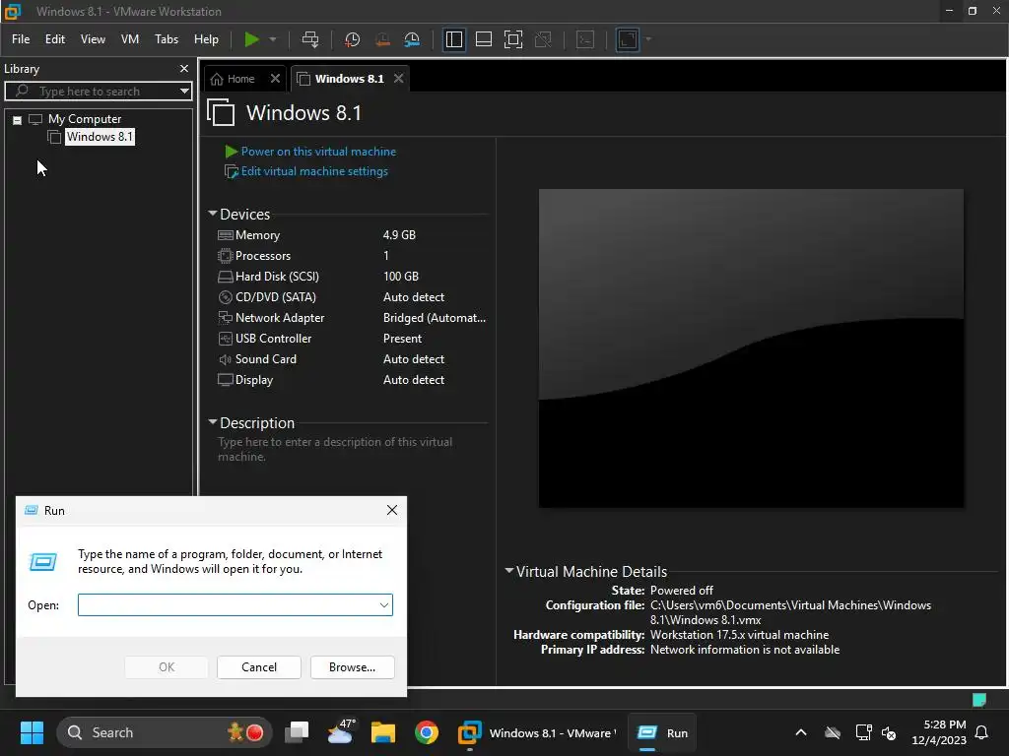Click the USB Controller device
The height and width of the screenshot is (756, 1009).
[353, 339]
